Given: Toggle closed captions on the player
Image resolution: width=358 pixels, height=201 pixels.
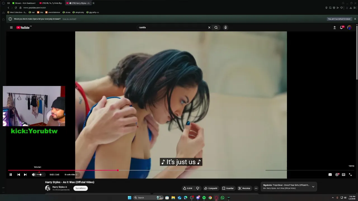Looking at the screenshot, I should (330, 174).
